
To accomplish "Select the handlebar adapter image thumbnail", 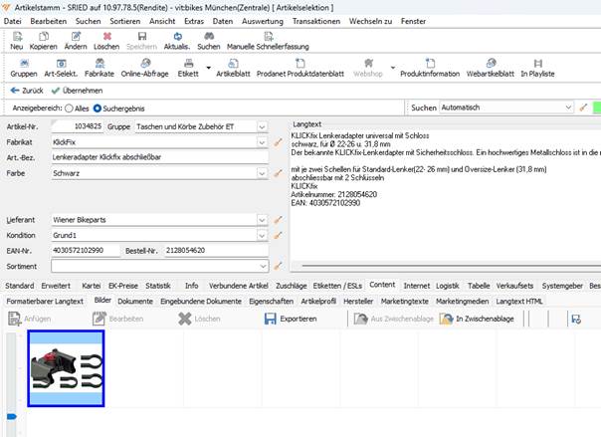I will [65, 368].
